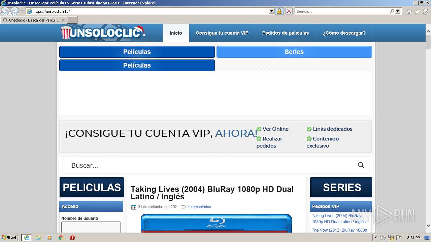Click the lower Películas blue button
Screen dimensions: 431x242
137,65
